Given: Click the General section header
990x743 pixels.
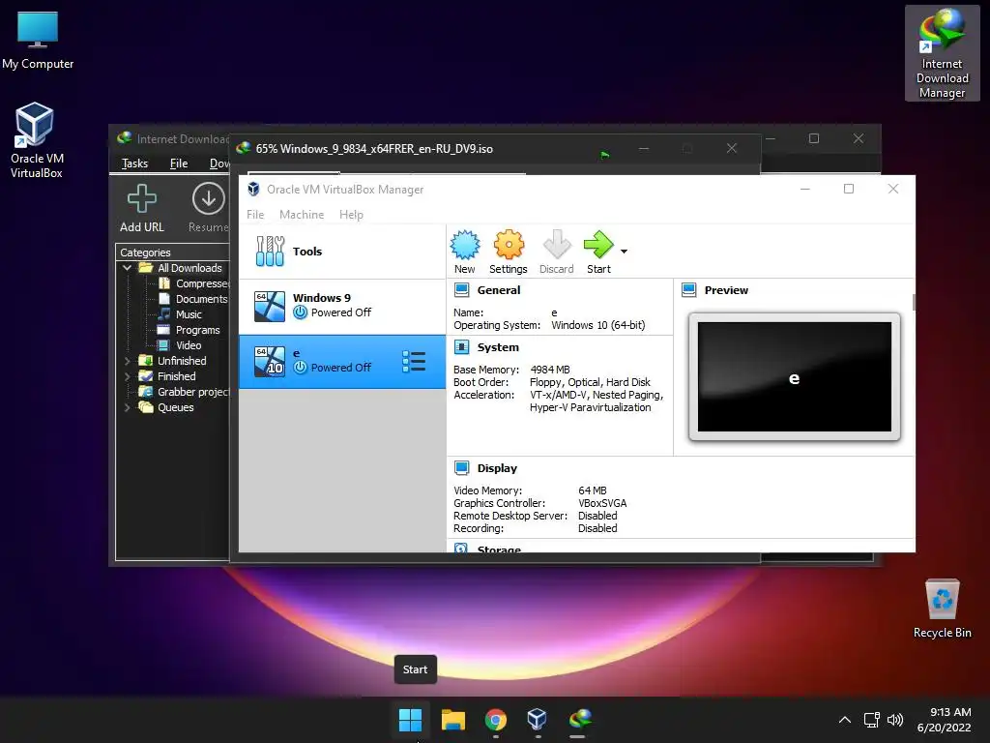Looking at the screenshot, I should tap(499, 290).
